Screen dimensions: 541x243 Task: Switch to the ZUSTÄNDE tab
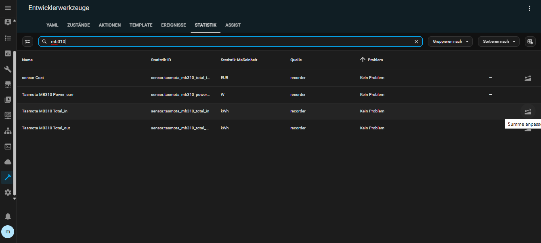[78, 25]
